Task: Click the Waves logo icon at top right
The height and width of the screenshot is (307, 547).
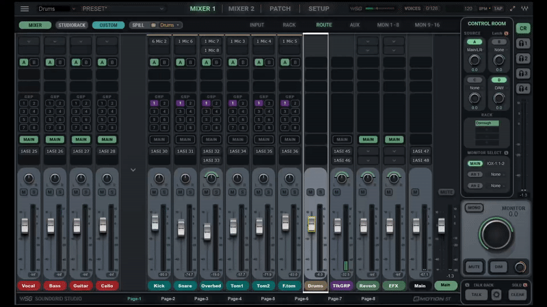Action: (x=524, y=9)
